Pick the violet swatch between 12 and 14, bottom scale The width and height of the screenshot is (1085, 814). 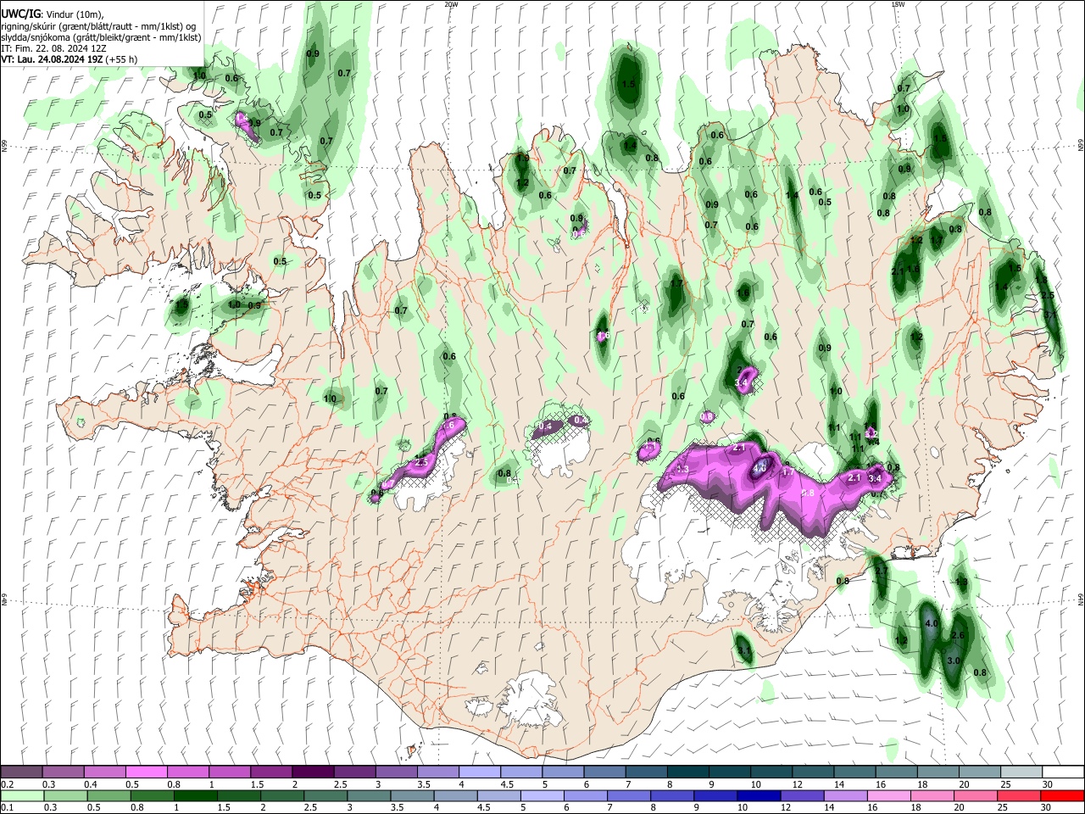click(x=801, y=795)
